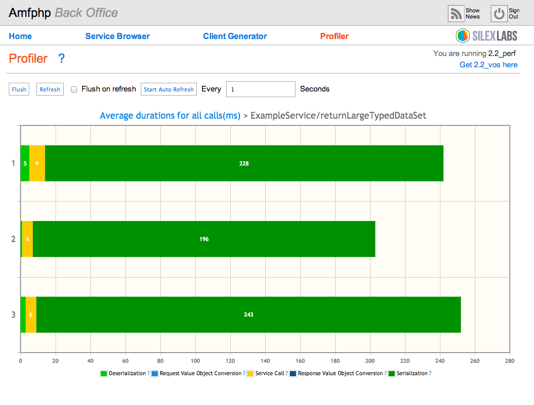Go to the Home tab
This screenshot has width=534, height=405.
[20, 36]
